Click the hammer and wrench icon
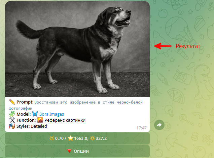 (x=12, y=120)
